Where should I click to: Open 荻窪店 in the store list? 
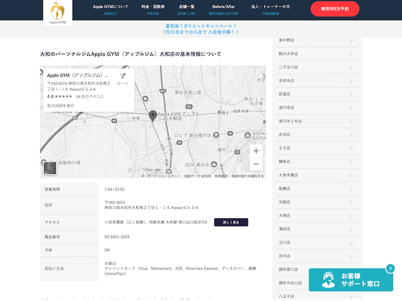[317, 94]
